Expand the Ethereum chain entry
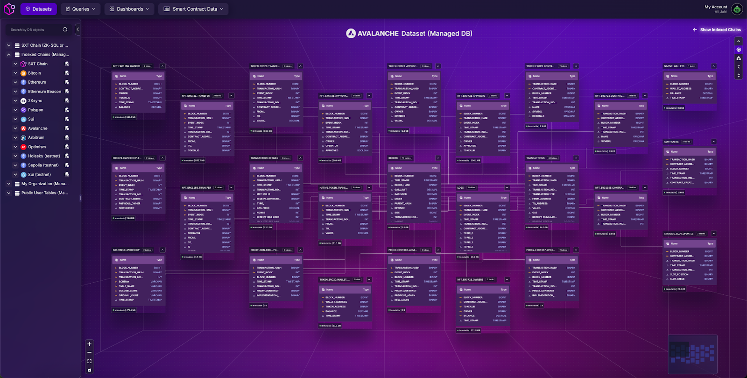747x378 pixels. coord(15,82)
